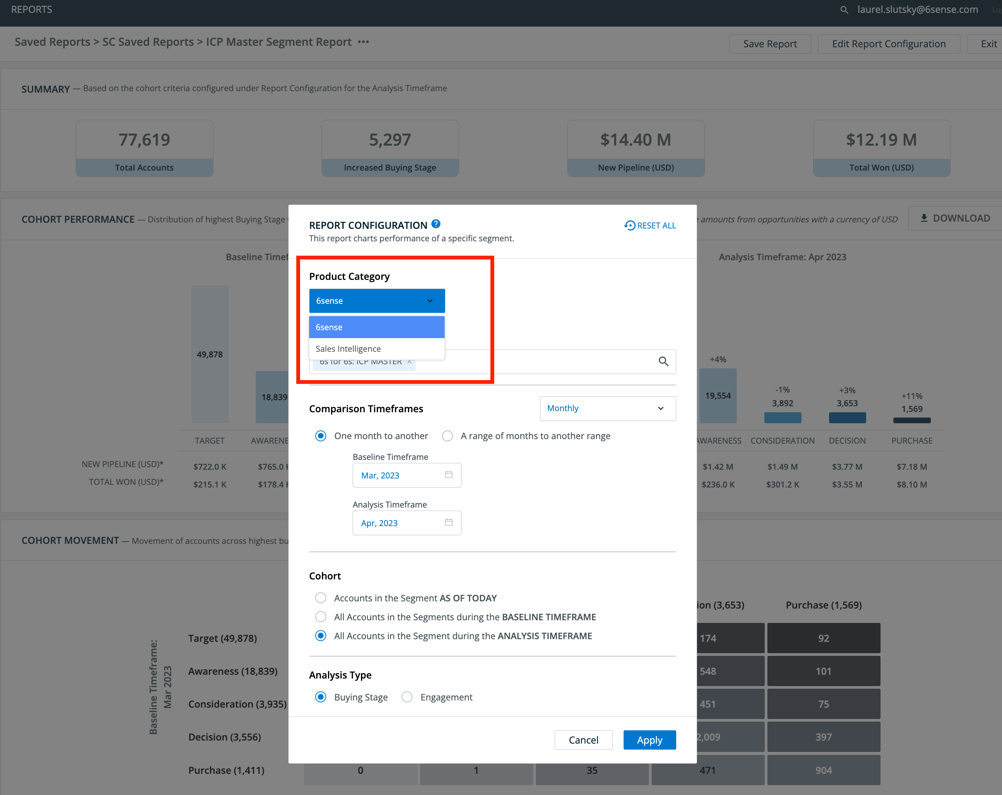Click the Purchase cell showing 397

[x=823, y=736]
